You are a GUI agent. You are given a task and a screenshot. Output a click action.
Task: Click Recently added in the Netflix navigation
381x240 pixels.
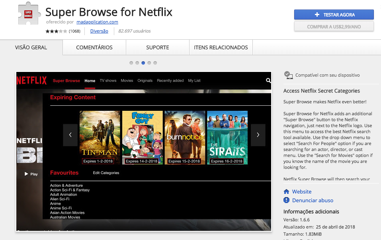point(170,81)
